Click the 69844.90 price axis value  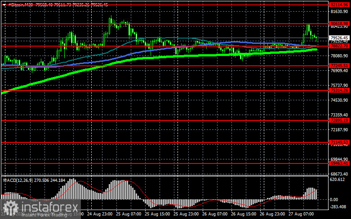point(339,159)
